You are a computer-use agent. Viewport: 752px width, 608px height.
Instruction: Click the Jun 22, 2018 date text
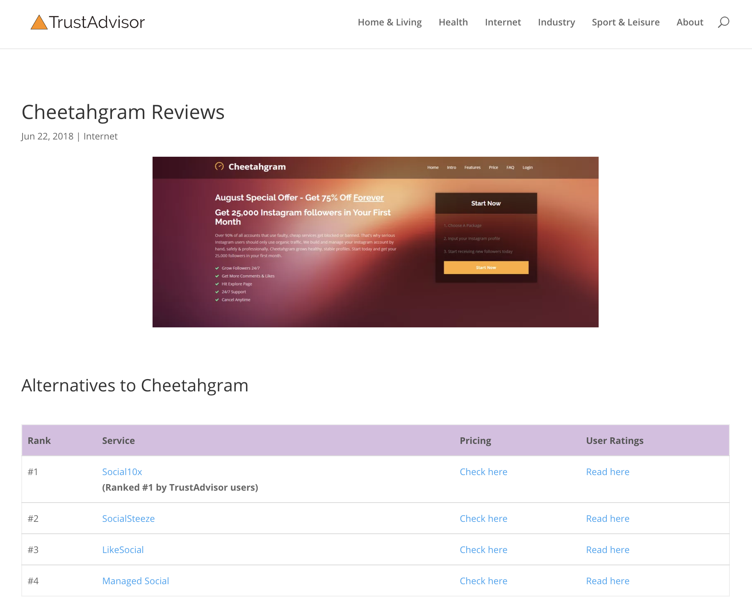47,136
